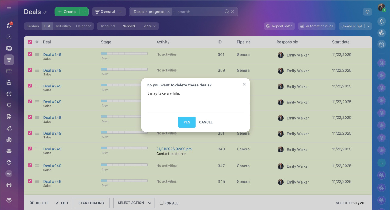Open the shopping cart icon in sidebar

(9, 105)
